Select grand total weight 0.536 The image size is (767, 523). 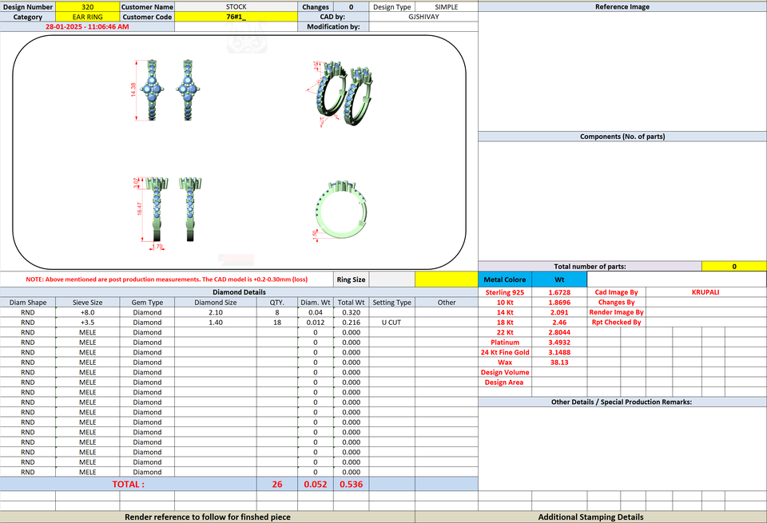pyautogui.click(x=352, y=485)
